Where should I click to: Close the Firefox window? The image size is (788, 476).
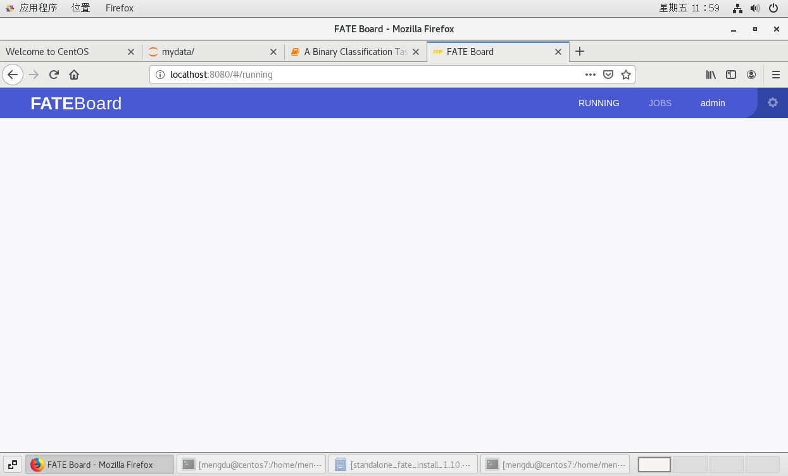(x=777, y=29)
